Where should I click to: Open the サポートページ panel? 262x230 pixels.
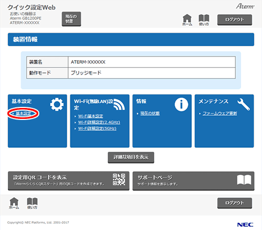tap(193, 181)
